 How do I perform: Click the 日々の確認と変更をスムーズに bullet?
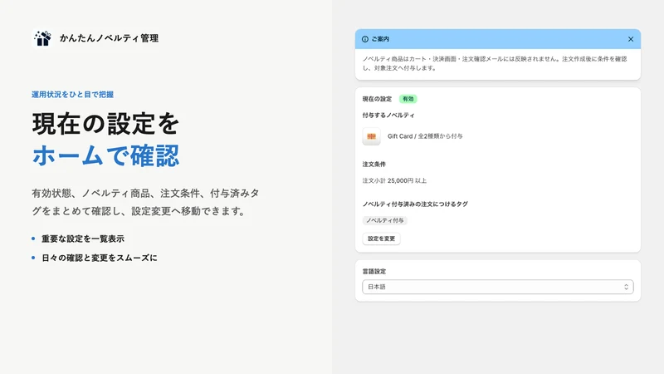point(99,258)
